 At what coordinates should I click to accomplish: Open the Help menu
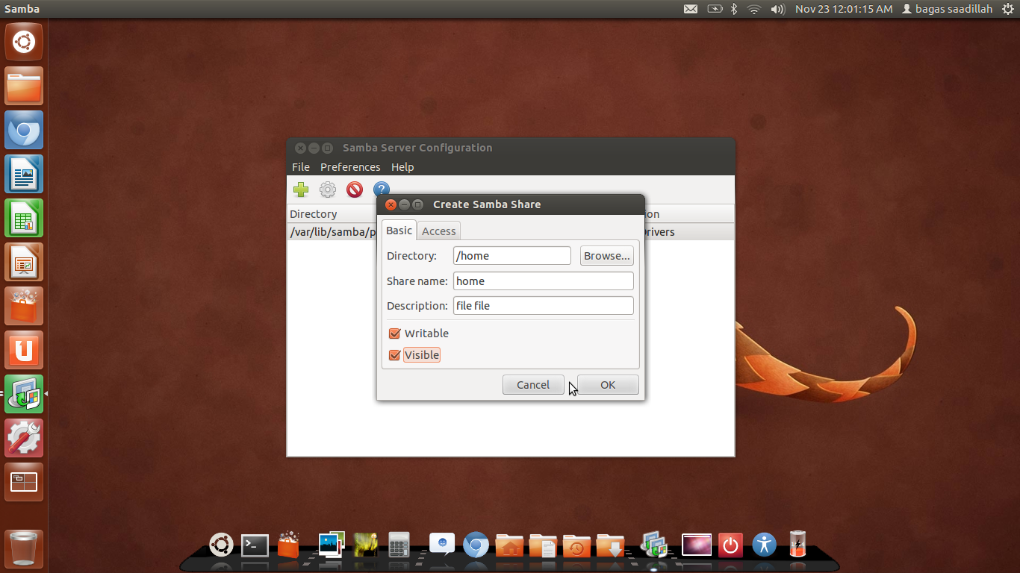[402, 167]
